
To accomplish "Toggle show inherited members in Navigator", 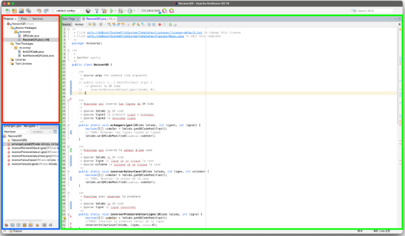I will click(6, 225).
